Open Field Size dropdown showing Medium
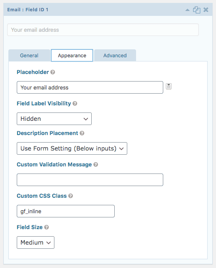The image size is (216, 268). pos(36,242)
